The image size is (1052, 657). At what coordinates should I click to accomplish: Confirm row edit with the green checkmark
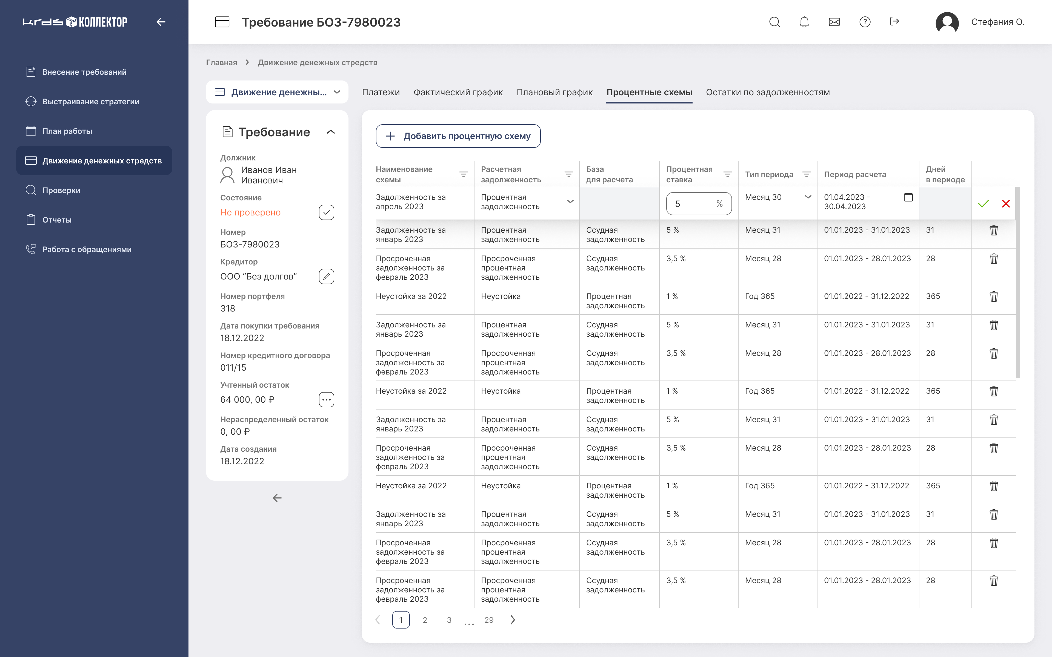(x=983, y=204)
